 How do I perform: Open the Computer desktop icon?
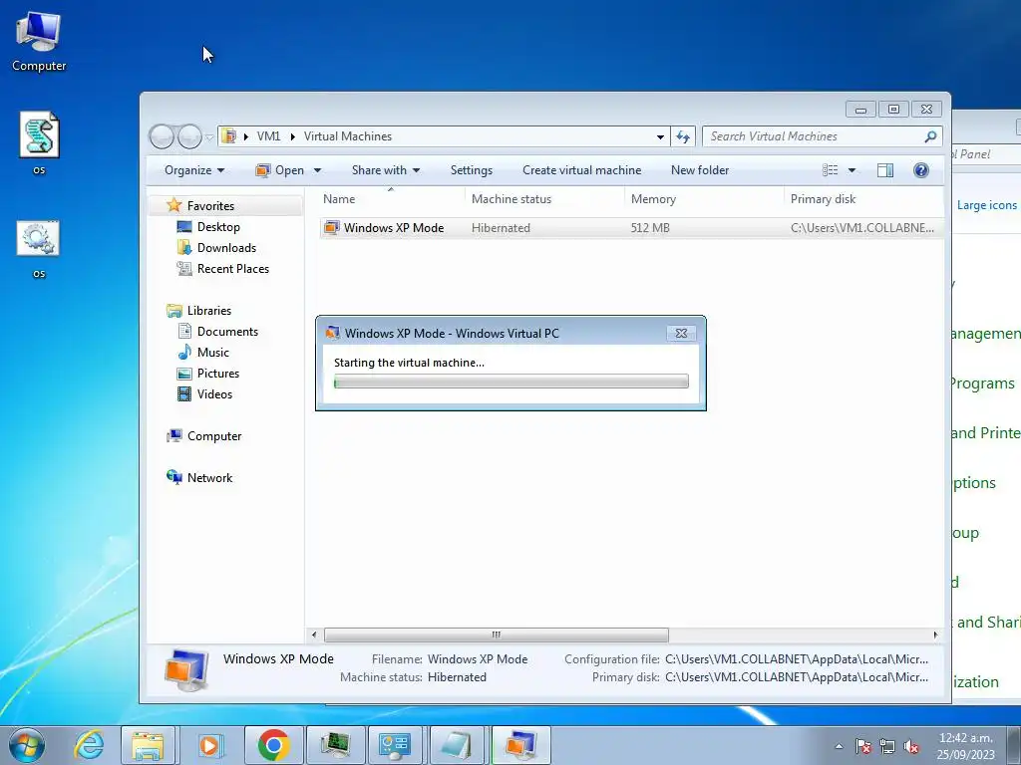[39, 41]
